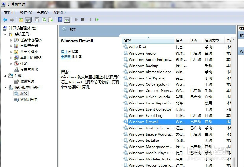Image resolution: width=244 pixels, height=167 pixels.
Task: Open the 文件(F) menu
Action: click(10, 12)
